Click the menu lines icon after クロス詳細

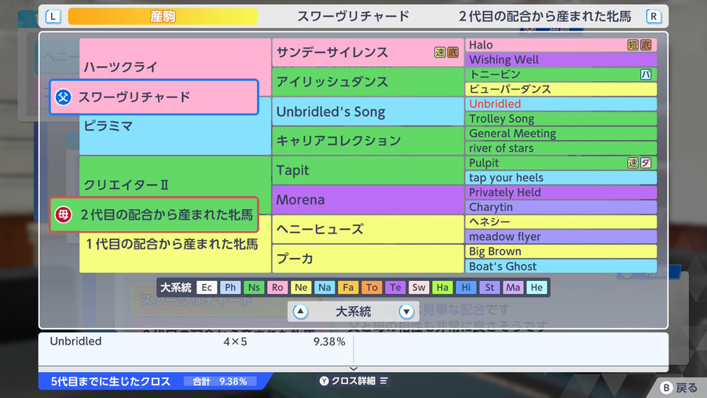coord(383,381)
